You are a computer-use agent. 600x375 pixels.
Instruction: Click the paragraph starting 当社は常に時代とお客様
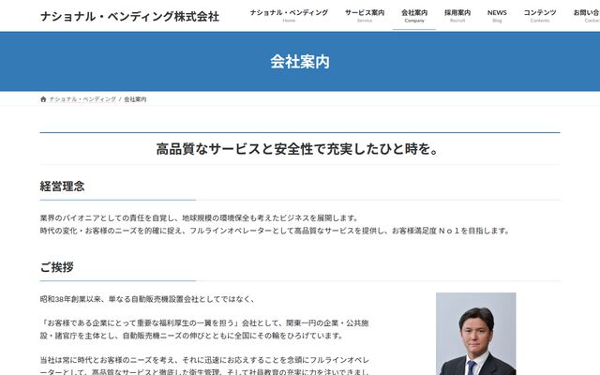(x=204, y=366)
